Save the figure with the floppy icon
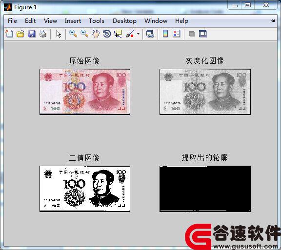Screen dimensions: 281x250 point(32,34)
